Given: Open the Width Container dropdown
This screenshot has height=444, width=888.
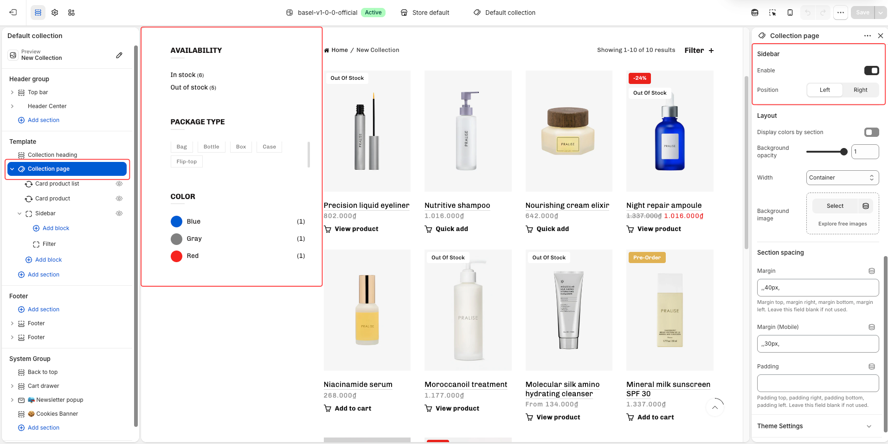Looking at the screenshot, I should point(842,178).
